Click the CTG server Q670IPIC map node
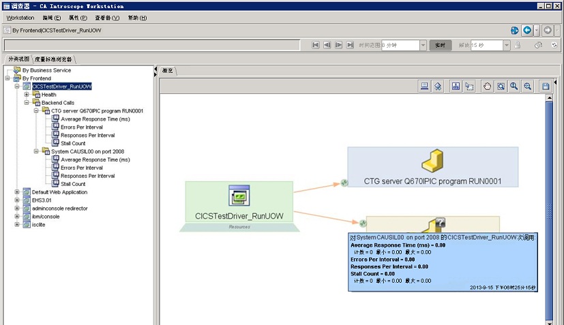This screenshot has width=564, height=325. [432, 167]
